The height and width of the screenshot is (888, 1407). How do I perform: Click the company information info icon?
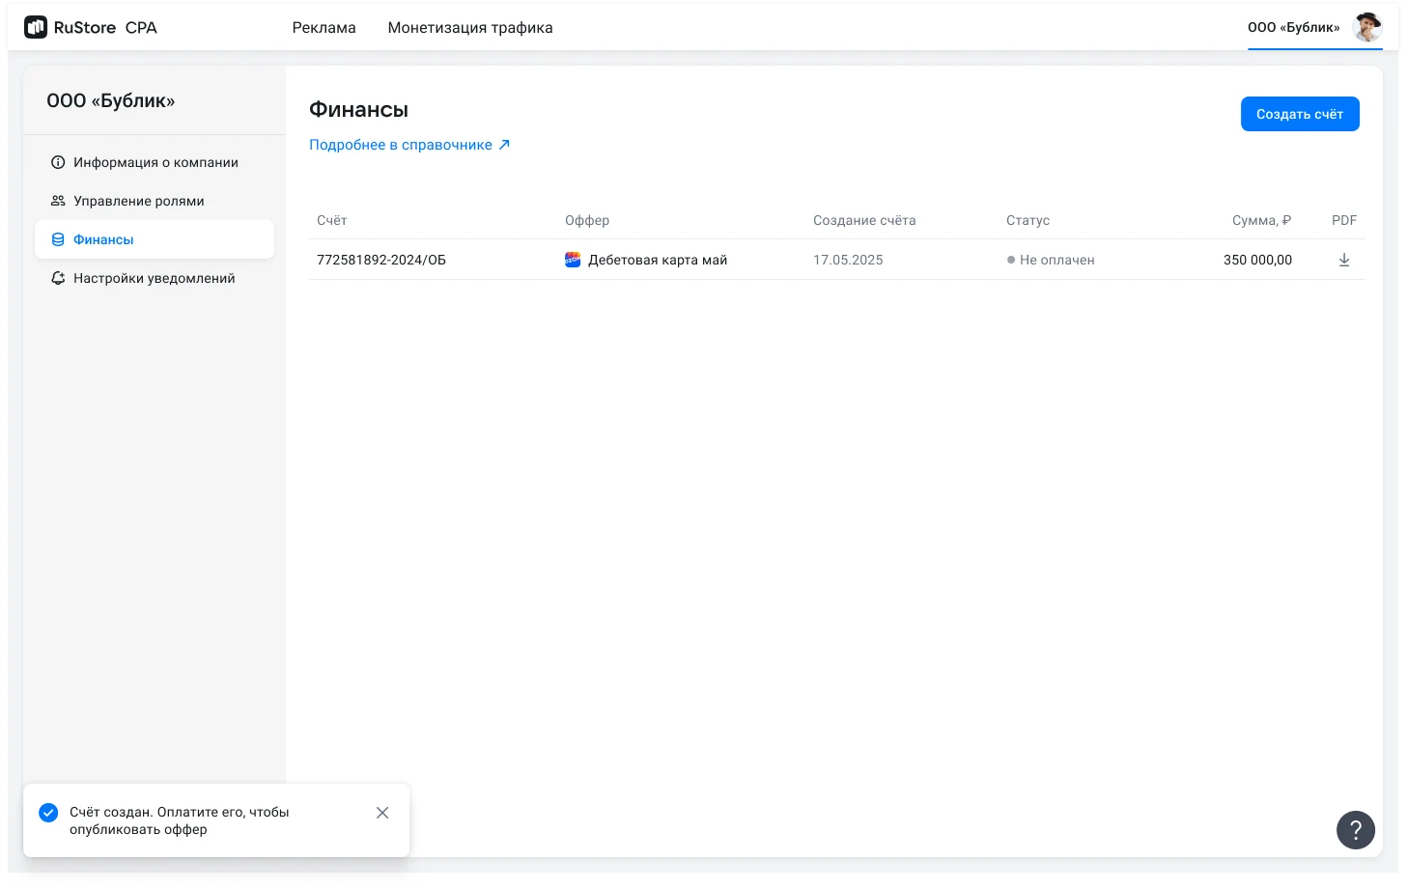[x=58, y=162]
